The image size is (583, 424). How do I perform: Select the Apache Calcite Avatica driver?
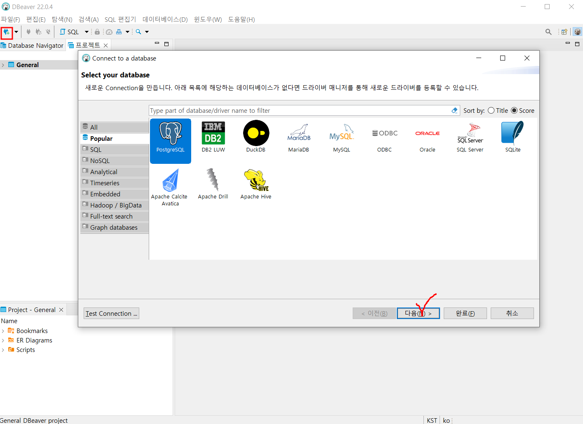pos(170,187)
